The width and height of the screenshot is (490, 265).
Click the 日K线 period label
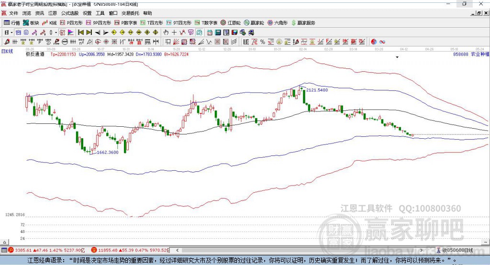7,51
